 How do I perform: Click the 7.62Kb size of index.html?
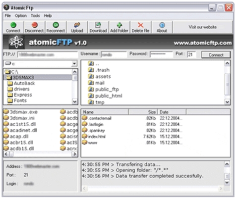click(149, 137)
